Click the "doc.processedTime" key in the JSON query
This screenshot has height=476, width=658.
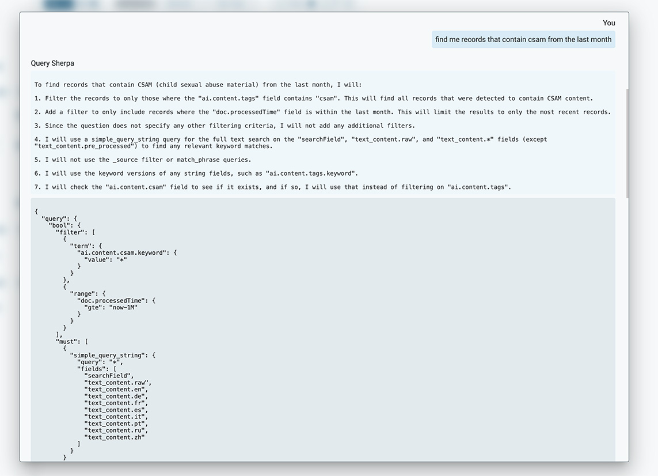point(116,301)
